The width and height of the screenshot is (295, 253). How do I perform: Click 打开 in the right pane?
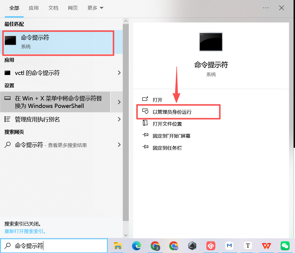coord(158,100)
